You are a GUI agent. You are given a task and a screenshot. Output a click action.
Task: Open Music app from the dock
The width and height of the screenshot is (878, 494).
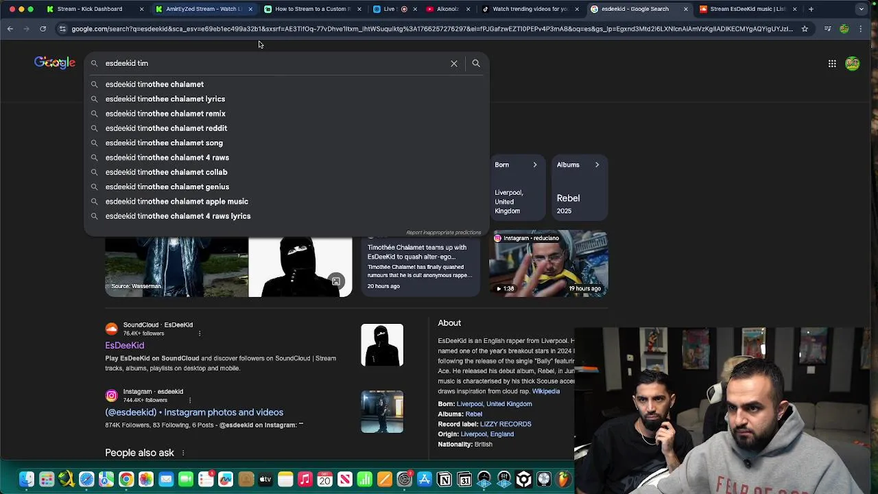305,479
